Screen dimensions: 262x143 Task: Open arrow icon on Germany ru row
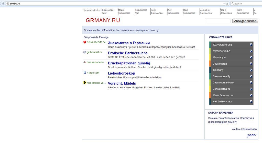(251, 57)
